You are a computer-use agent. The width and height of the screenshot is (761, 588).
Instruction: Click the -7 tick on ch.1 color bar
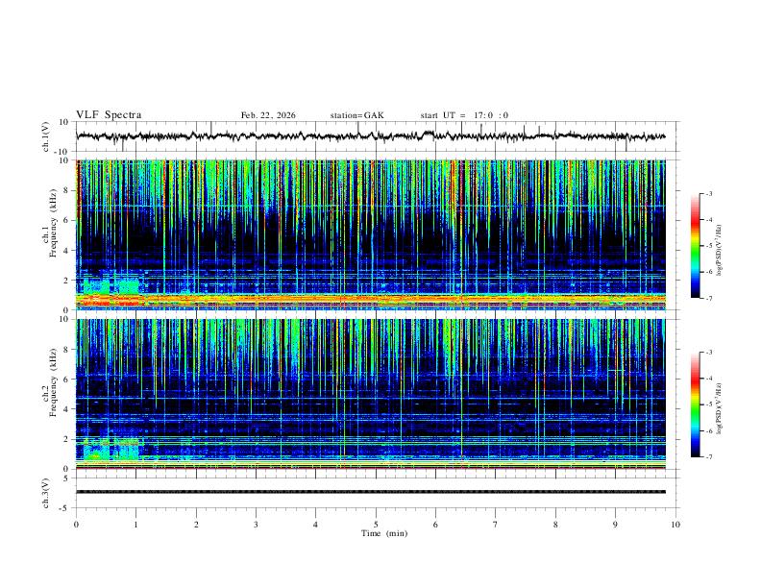pos(708,299)
